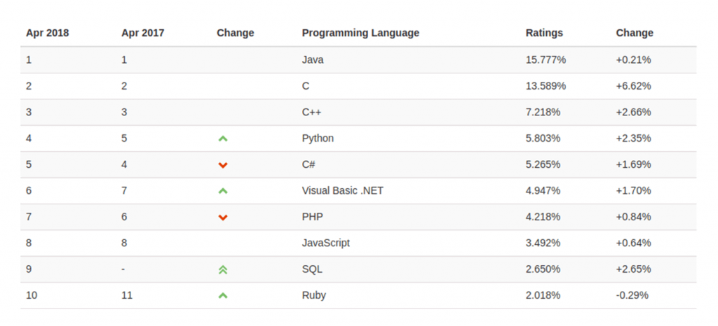
Task: Click the +1.69% change value
Action: [633, 164]
